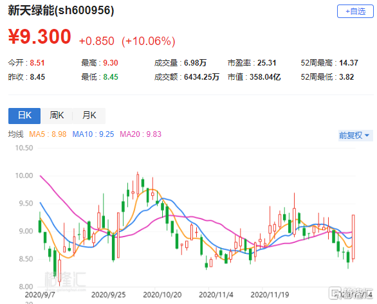
Task: Click the MA10 : 9.25 indicator label
Action: pos(93,134)
